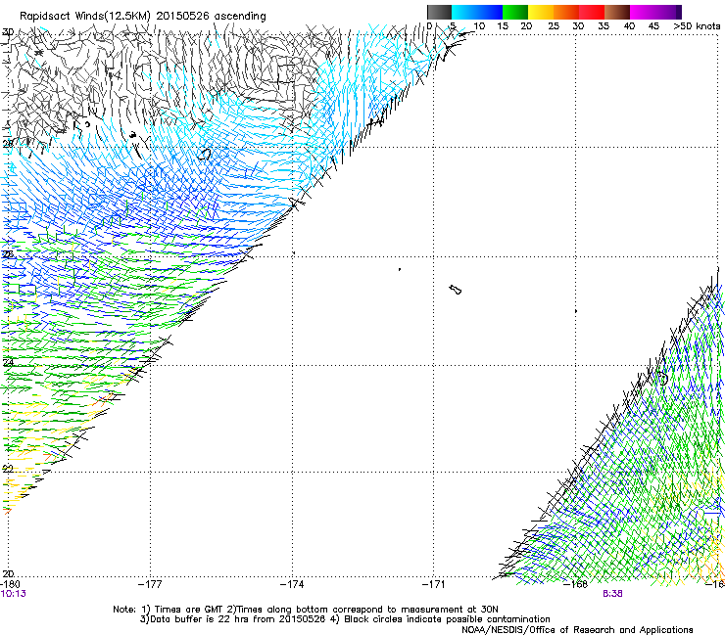Click the longitude label "-177"
Image resolution: width=725 pixels, height=636 pixels.
pyautogui.click(x=150, y=584)
